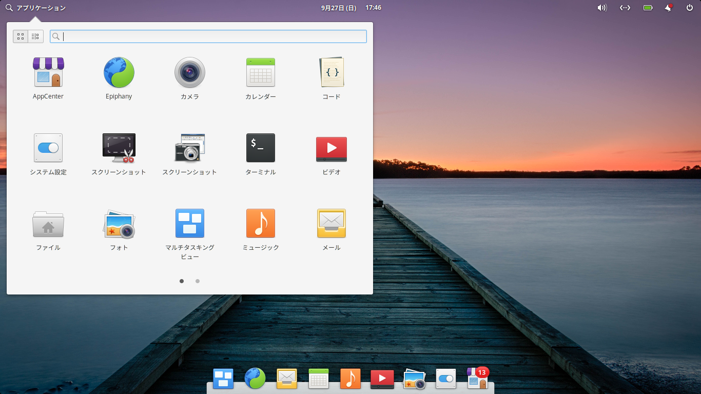701x394 pixels.
Task: Click Epiphany globe in the dock
Action: (x=255, y=379)
